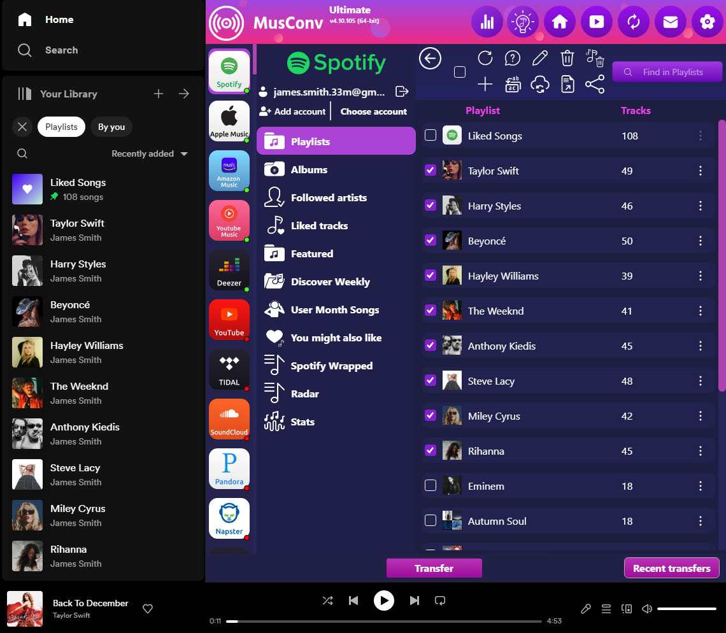Click Choose account link
The image size is (726, 633).
(374, 111)
